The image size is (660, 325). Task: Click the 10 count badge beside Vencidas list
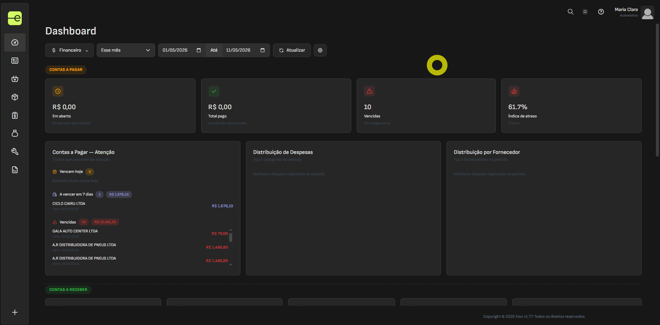tap(83, 222)
